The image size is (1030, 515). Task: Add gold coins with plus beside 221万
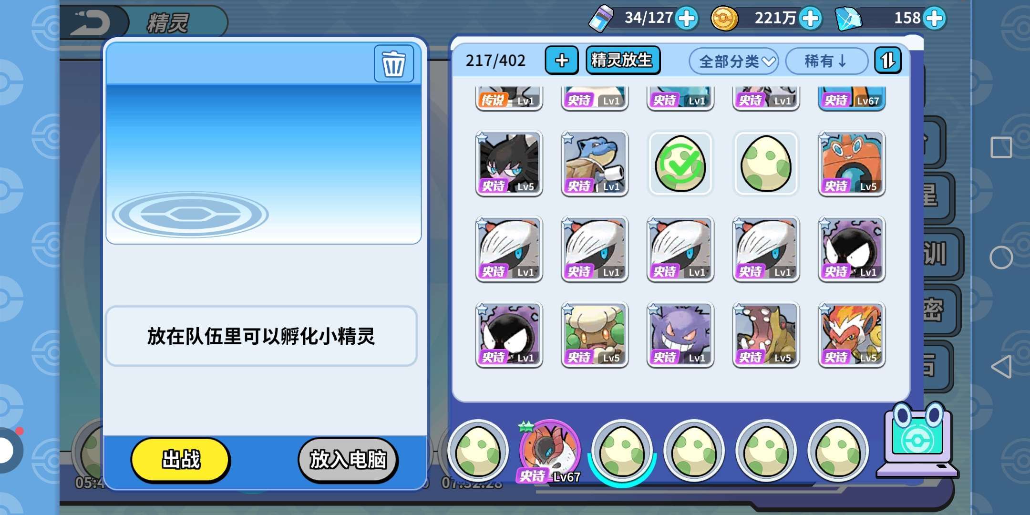(810, 19)
